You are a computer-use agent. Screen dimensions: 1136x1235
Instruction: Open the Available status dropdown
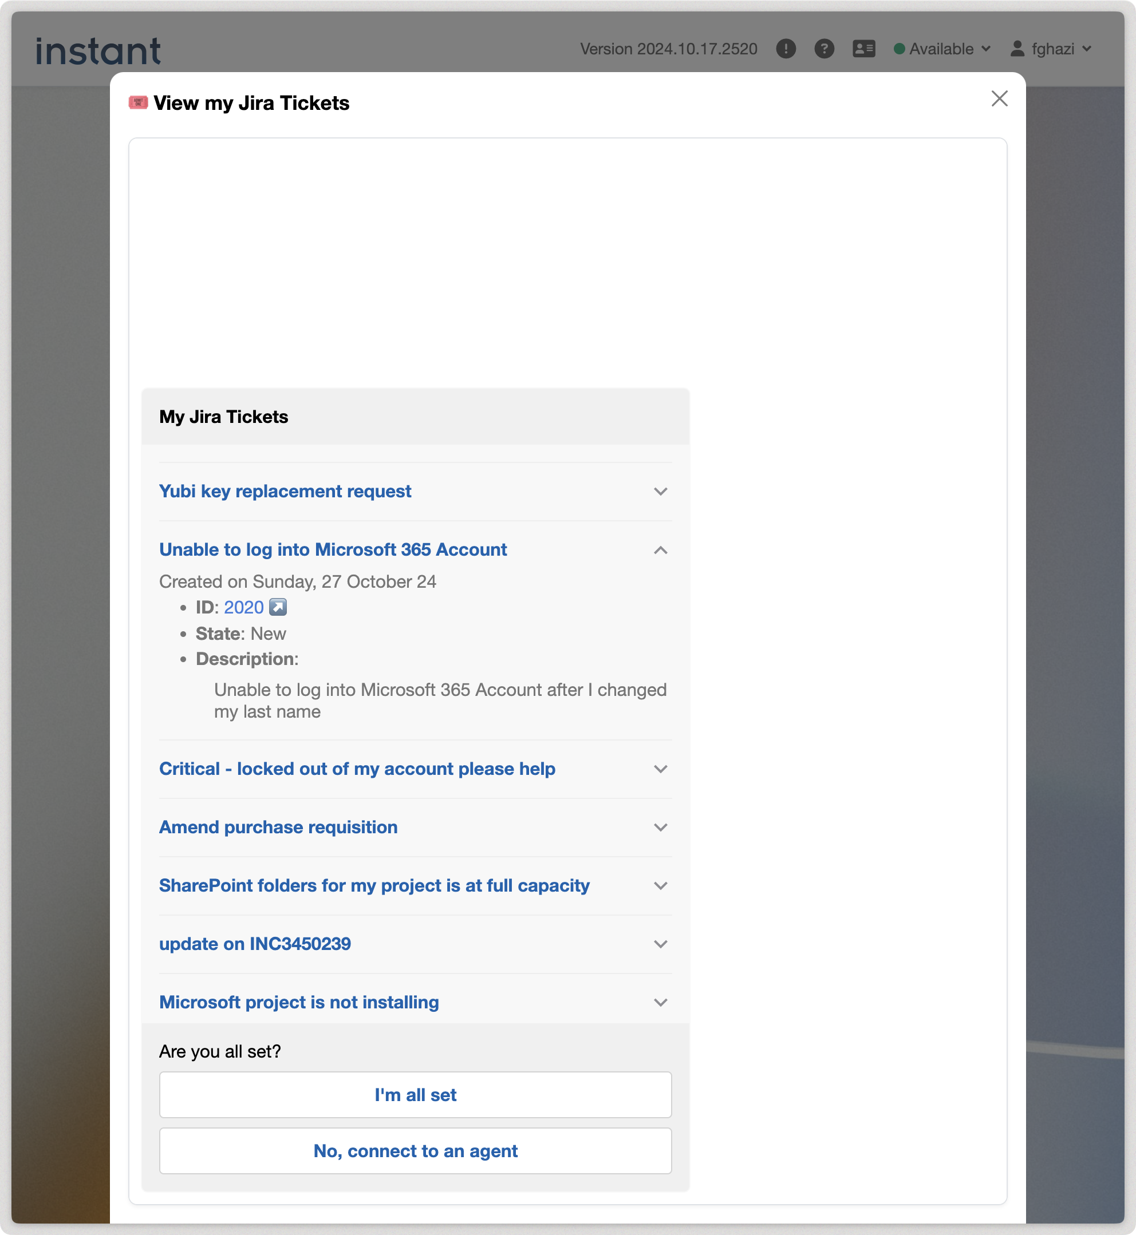942,49
